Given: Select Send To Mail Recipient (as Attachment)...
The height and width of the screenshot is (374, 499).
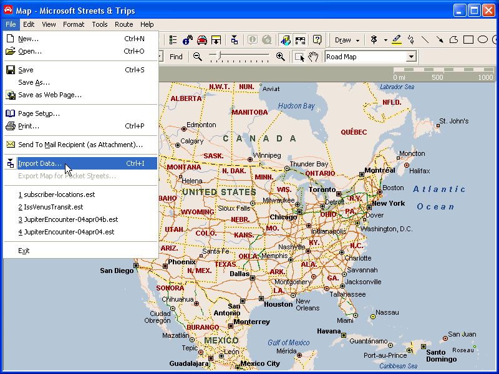Looking at the screenshot, I should click(81, 145).
